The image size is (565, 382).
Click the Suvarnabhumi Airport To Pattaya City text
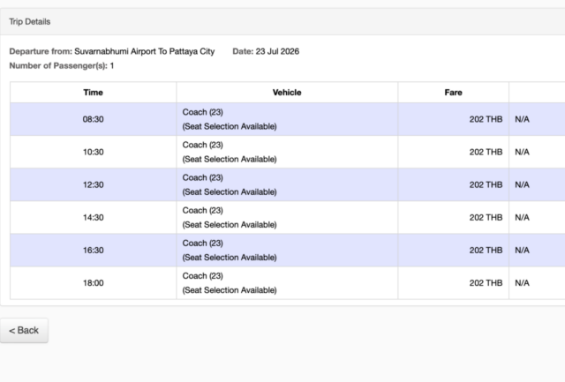tap(145, 51)
